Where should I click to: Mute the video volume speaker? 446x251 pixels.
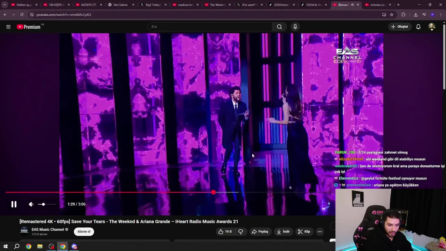point(31,204)
